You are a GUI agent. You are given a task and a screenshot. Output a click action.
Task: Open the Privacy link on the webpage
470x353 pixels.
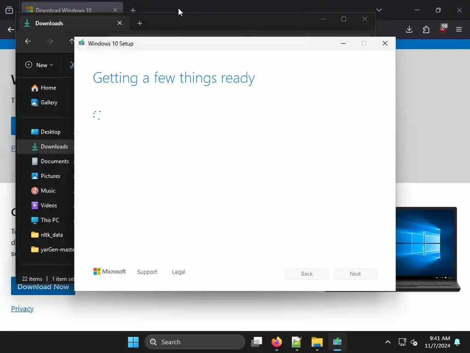click(x=22, y=308)
